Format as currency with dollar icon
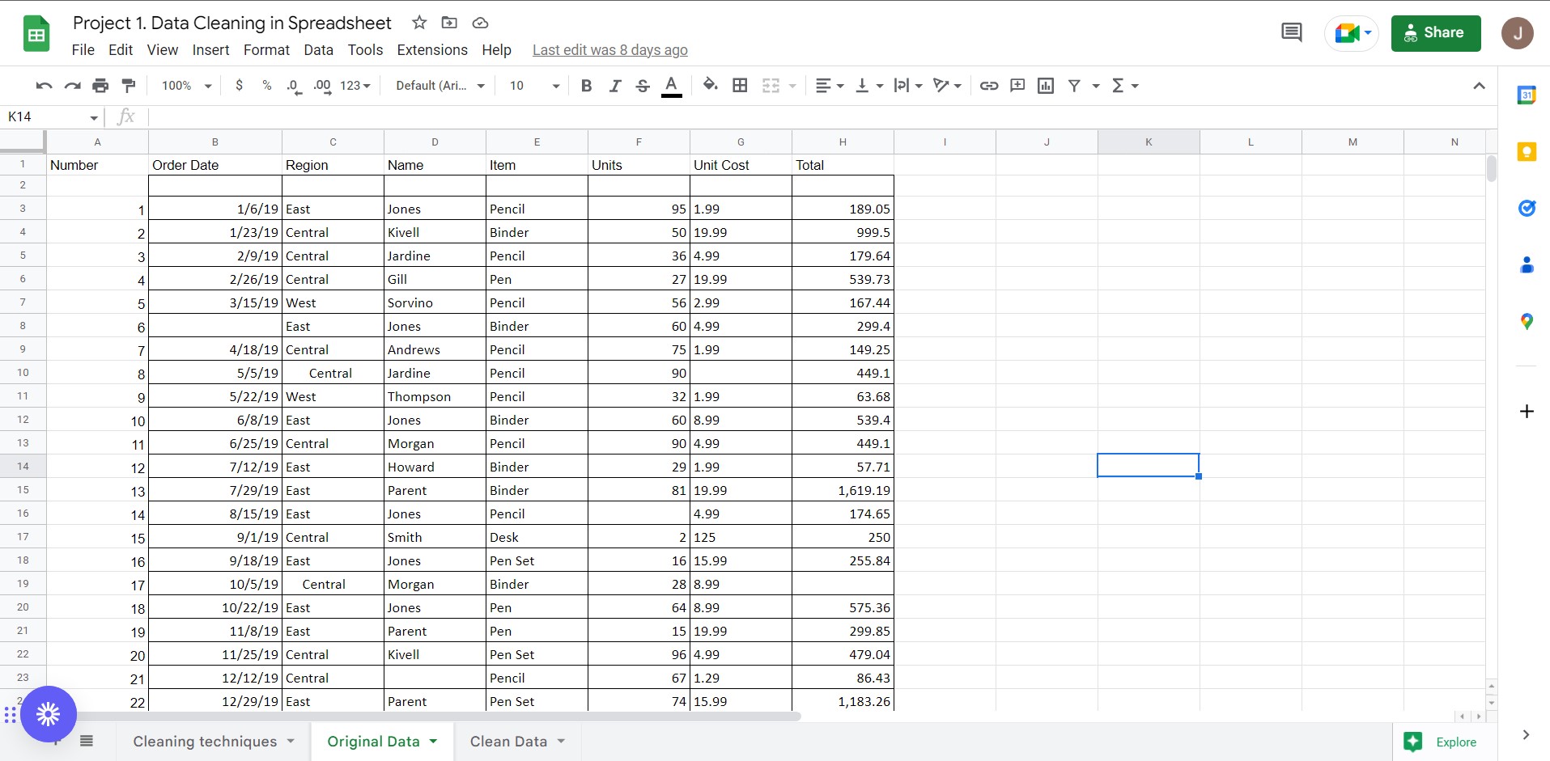 [x=239, y=86]
